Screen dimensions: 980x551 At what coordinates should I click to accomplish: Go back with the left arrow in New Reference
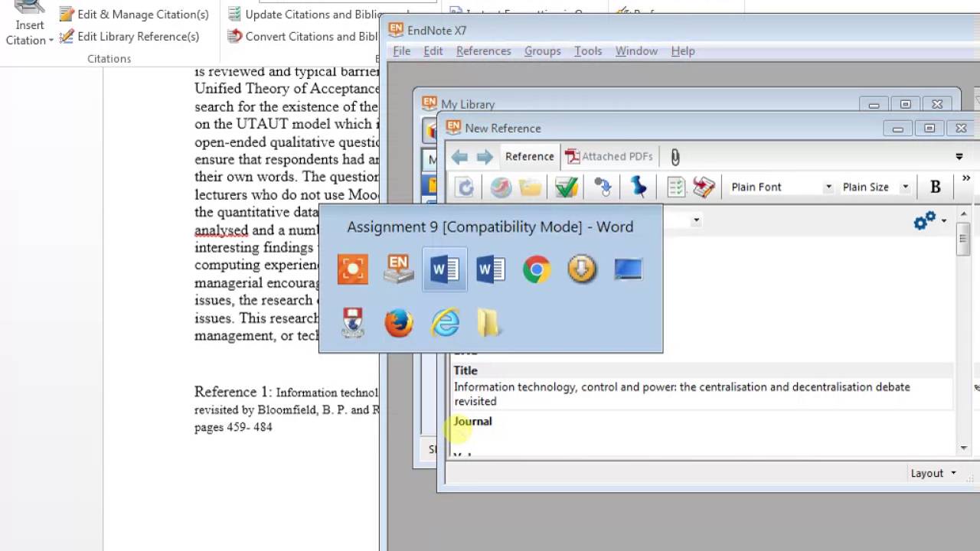459,157
